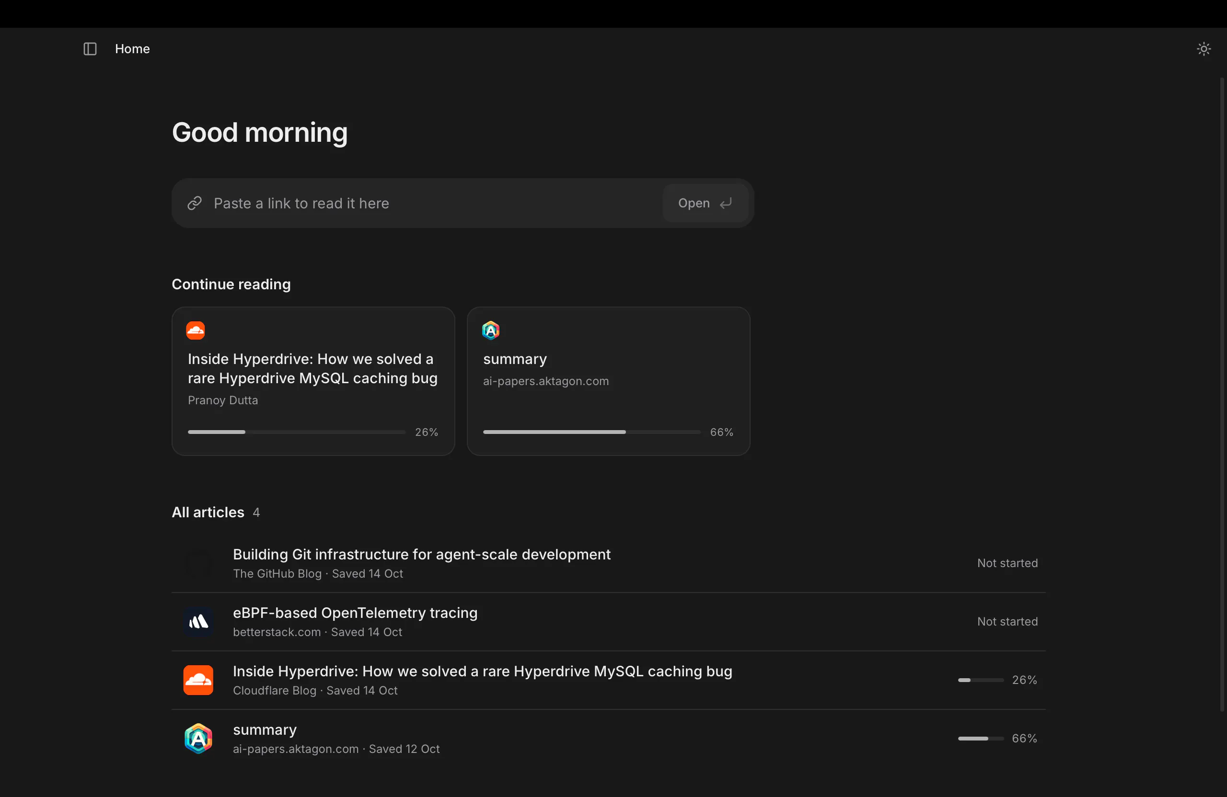Open Building Git infrastructure article

(608, 563)
